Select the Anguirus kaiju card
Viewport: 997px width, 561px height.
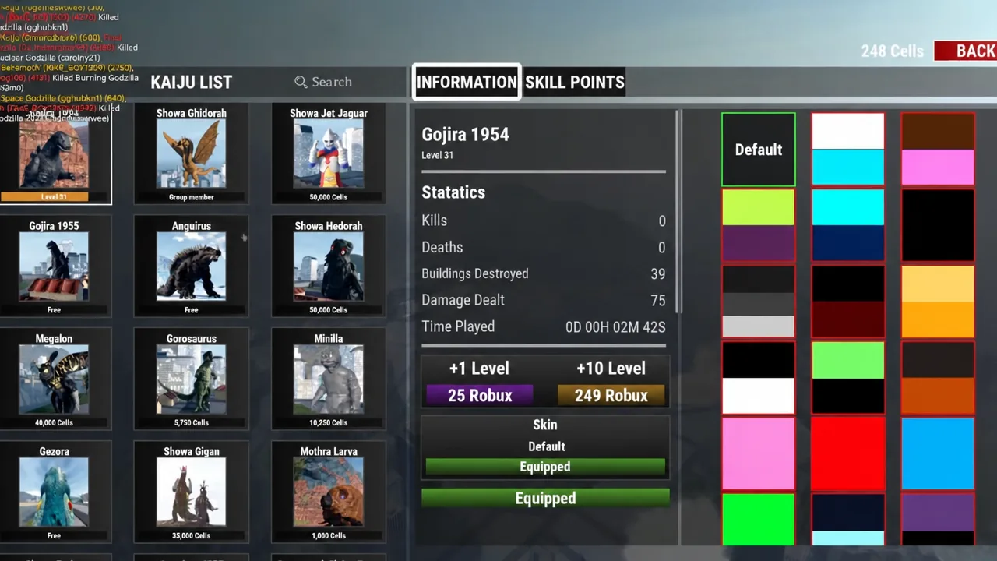click(192, 266)
